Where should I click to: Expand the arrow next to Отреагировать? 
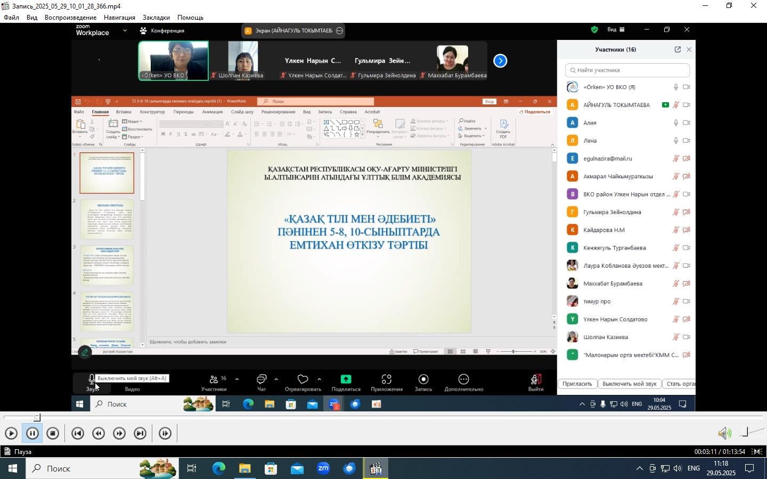pyautogui.click(x=319, y=379)
